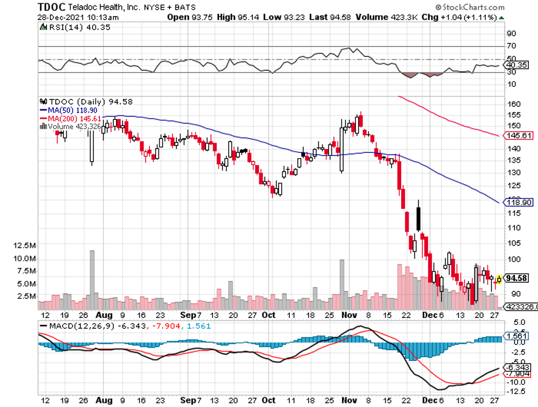Click the 12.5M volume axis label
The width and height of the screenshot is (538, 407).
click(x=24, y=245)
